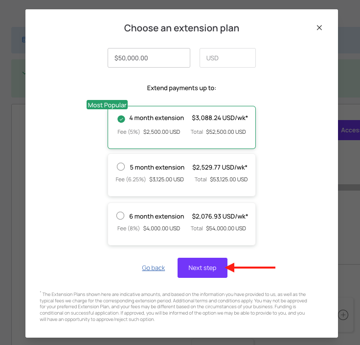The height and width of the screenshot is (345, 360).
Task: Open the USD currency field
Action: click(227, 58)
